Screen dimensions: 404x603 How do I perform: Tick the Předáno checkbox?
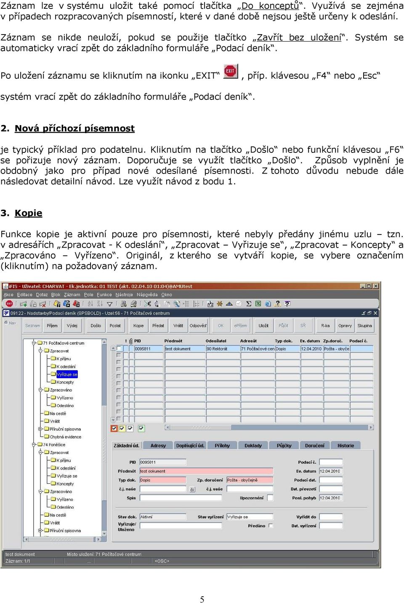point(271,526)
